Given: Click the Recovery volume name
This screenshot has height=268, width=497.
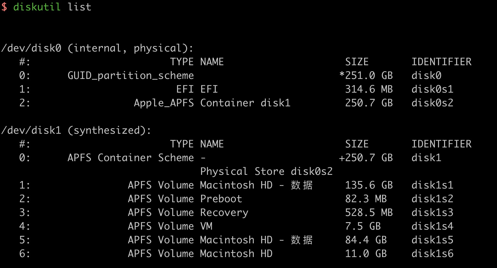Looking at the screenshot, I should coord(224,213).
